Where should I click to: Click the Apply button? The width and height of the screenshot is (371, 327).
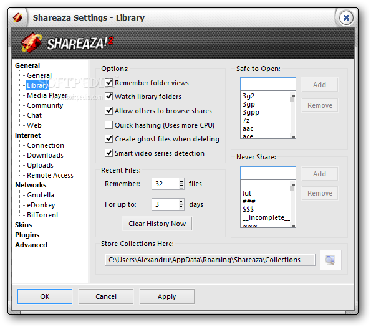tap(167, 296)
